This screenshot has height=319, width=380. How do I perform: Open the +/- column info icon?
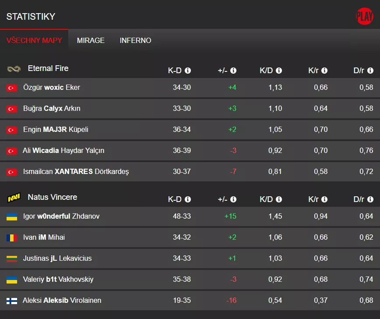pos(233,70)
